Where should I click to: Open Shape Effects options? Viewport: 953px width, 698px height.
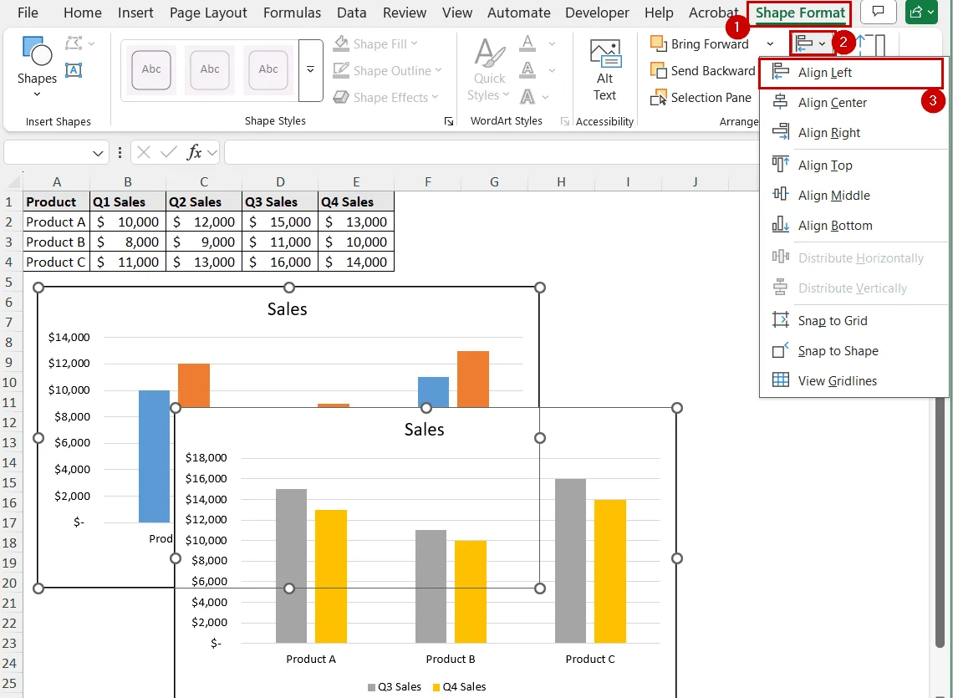(x=385, y=97)
